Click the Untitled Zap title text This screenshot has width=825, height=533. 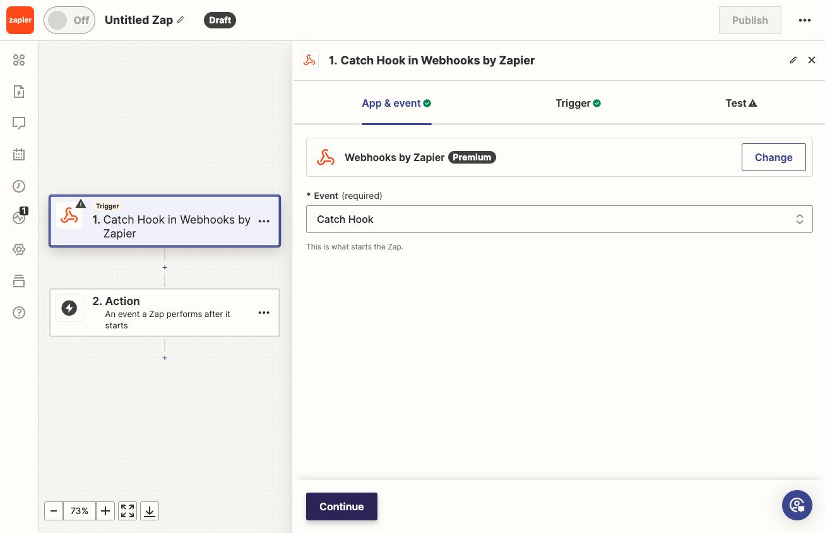(x=139, y=20)
